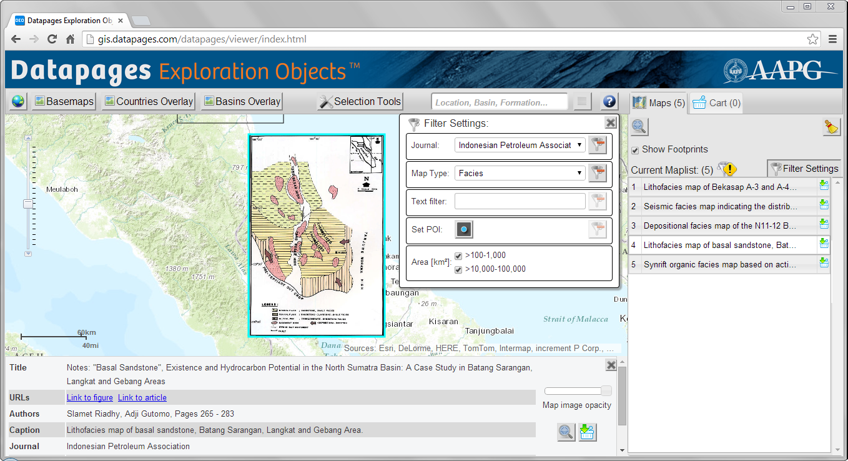Close the Filter Settings popup
The width and height of the screenshot is (848, 461).
[611, 122]
